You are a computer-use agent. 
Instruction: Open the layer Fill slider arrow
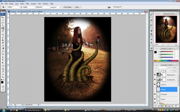(x=178, y=71)
